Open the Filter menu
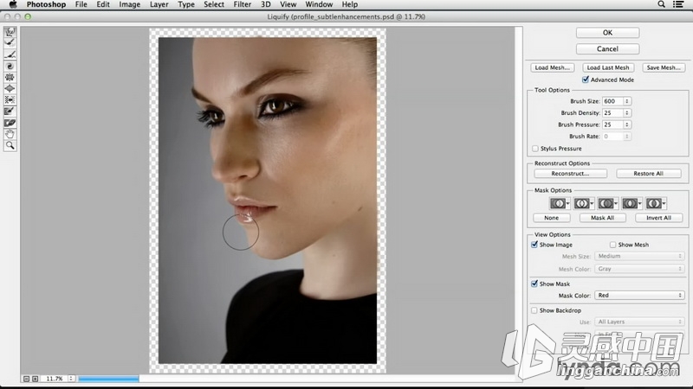693x389 pixels. (x=243, y=4)
